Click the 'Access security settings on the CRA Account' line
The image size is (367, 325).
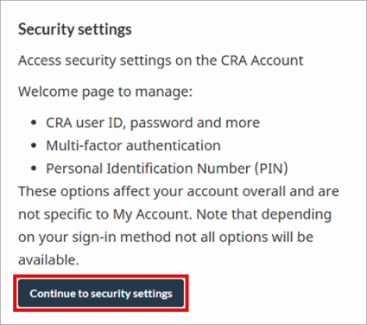pyautogui.click(x=161, y=61)
